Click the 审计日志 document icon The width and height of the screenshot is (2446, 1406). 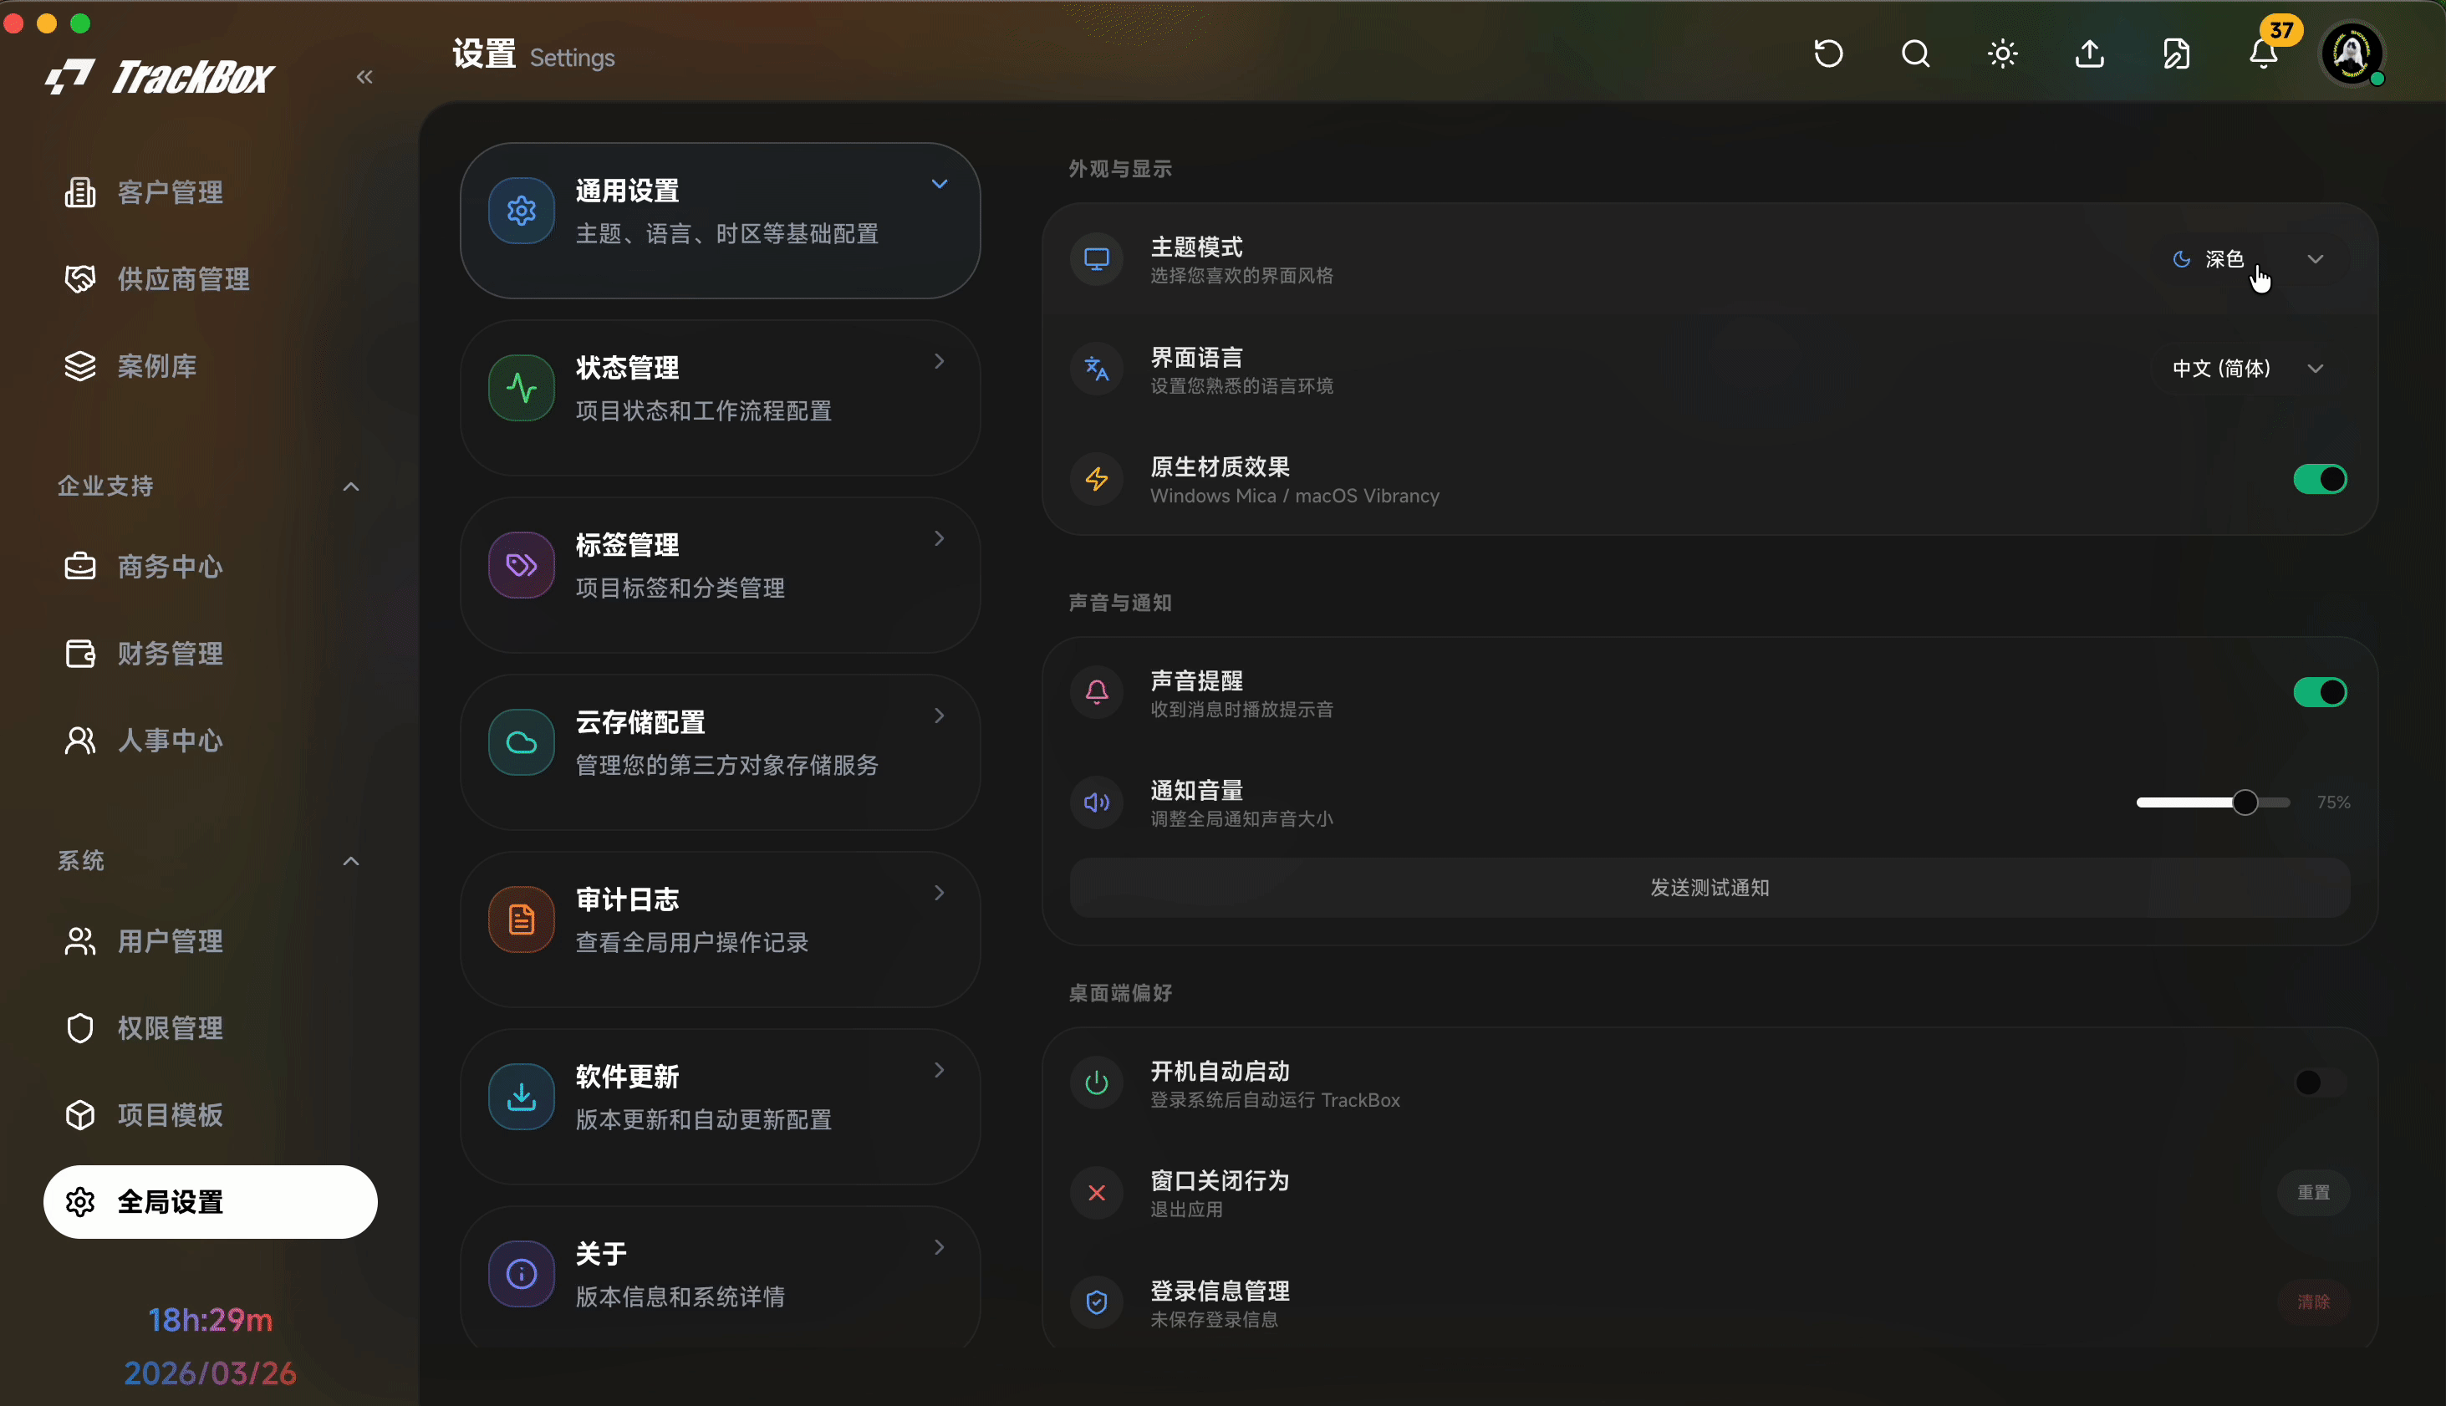click(522, 920)
